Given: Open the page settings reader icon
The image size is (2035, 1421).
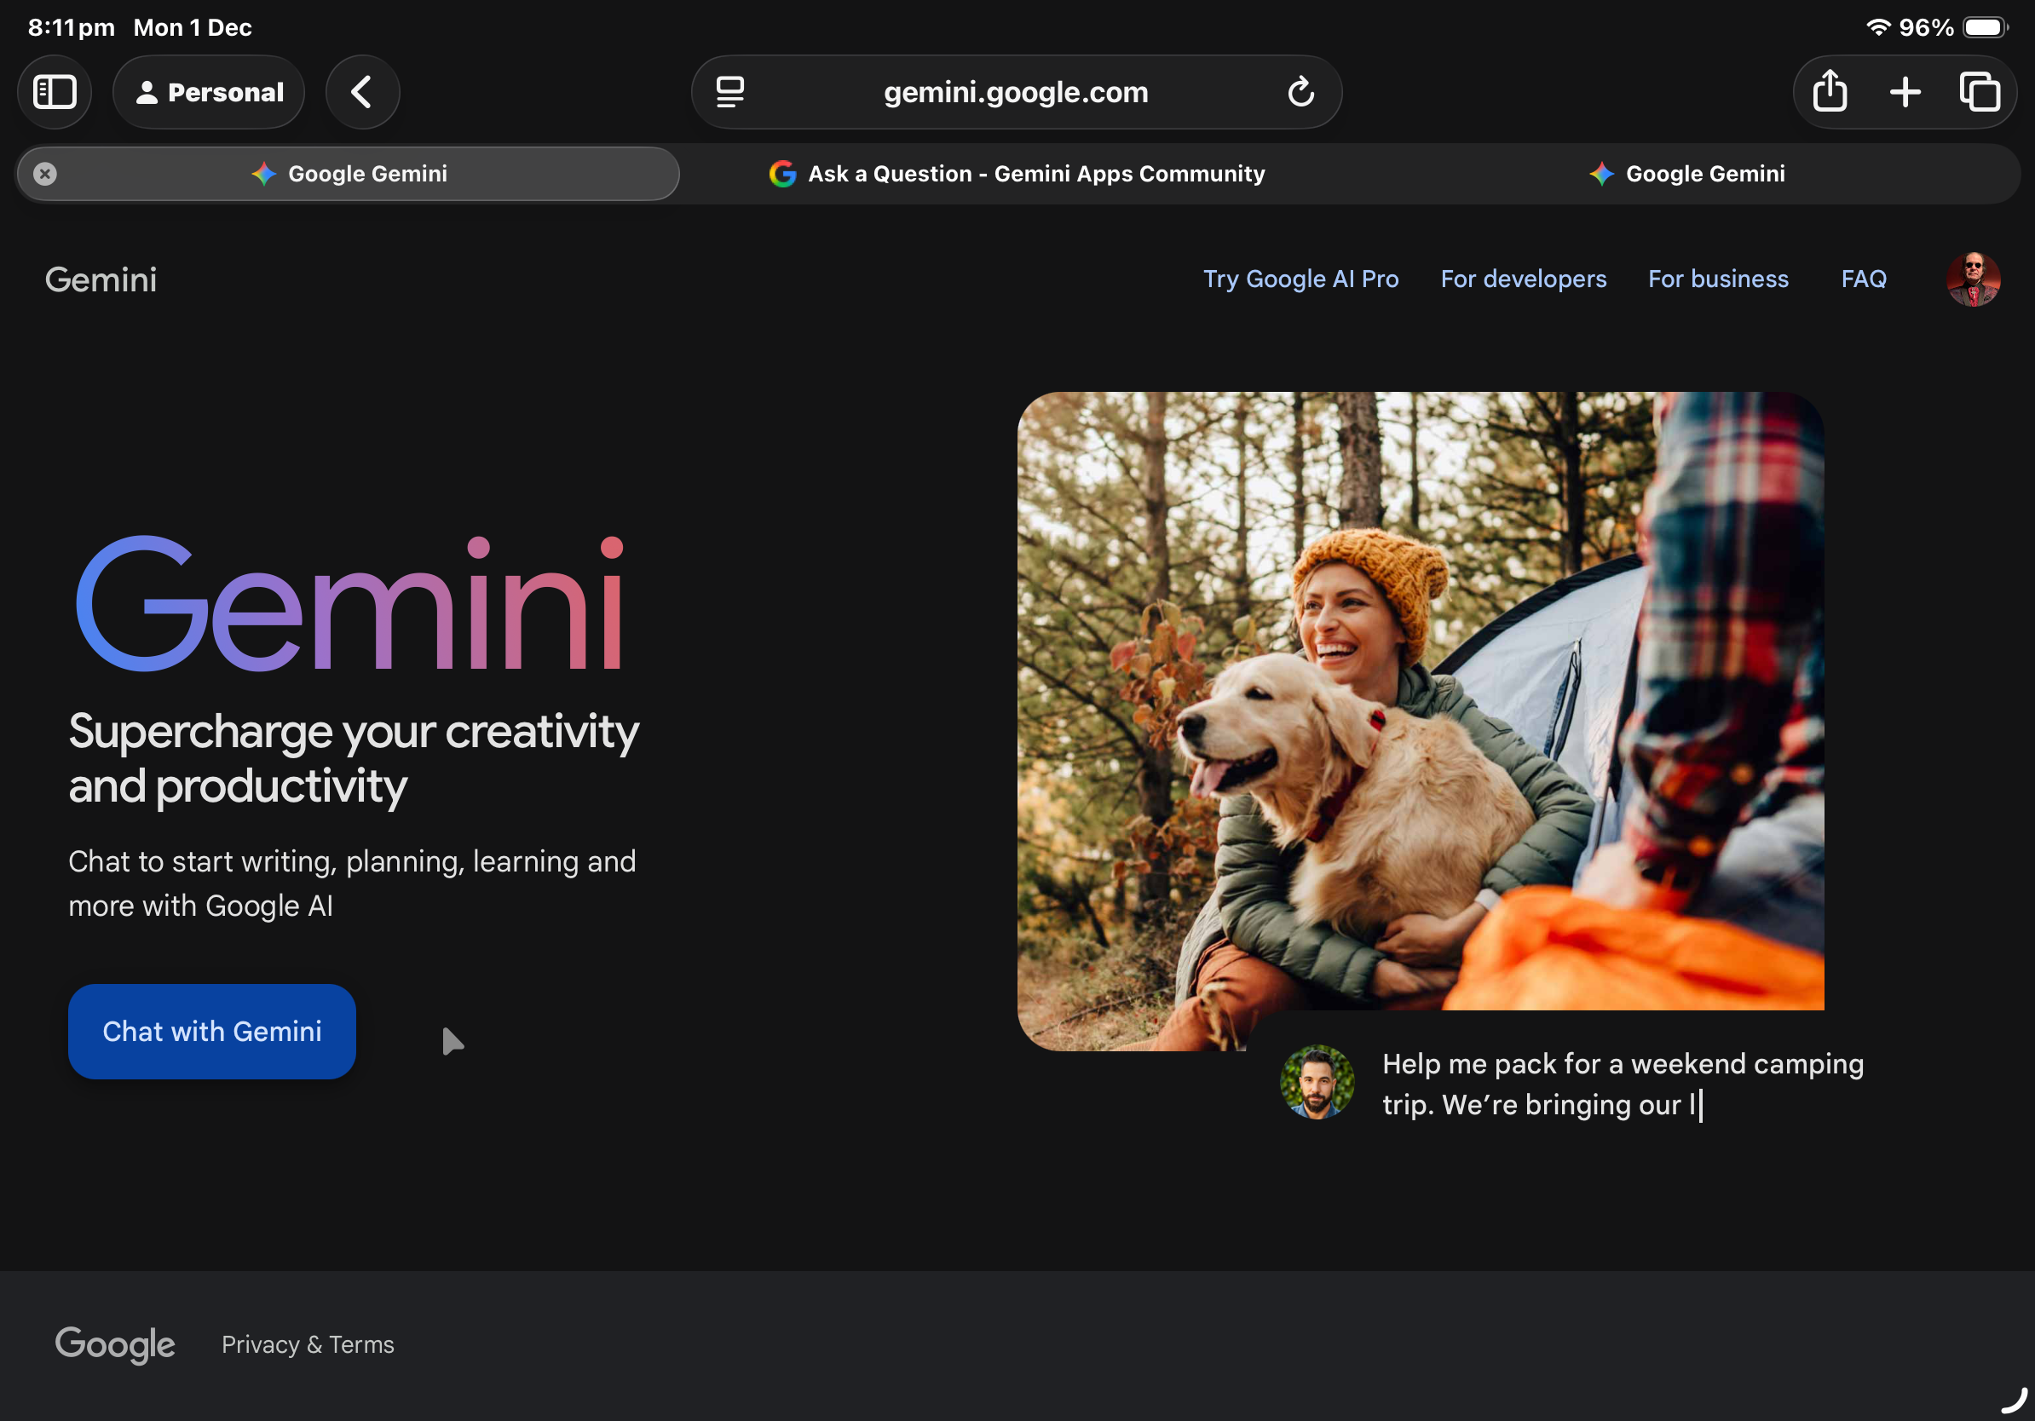Looking at the screenshot, I should tap(729, 92).
